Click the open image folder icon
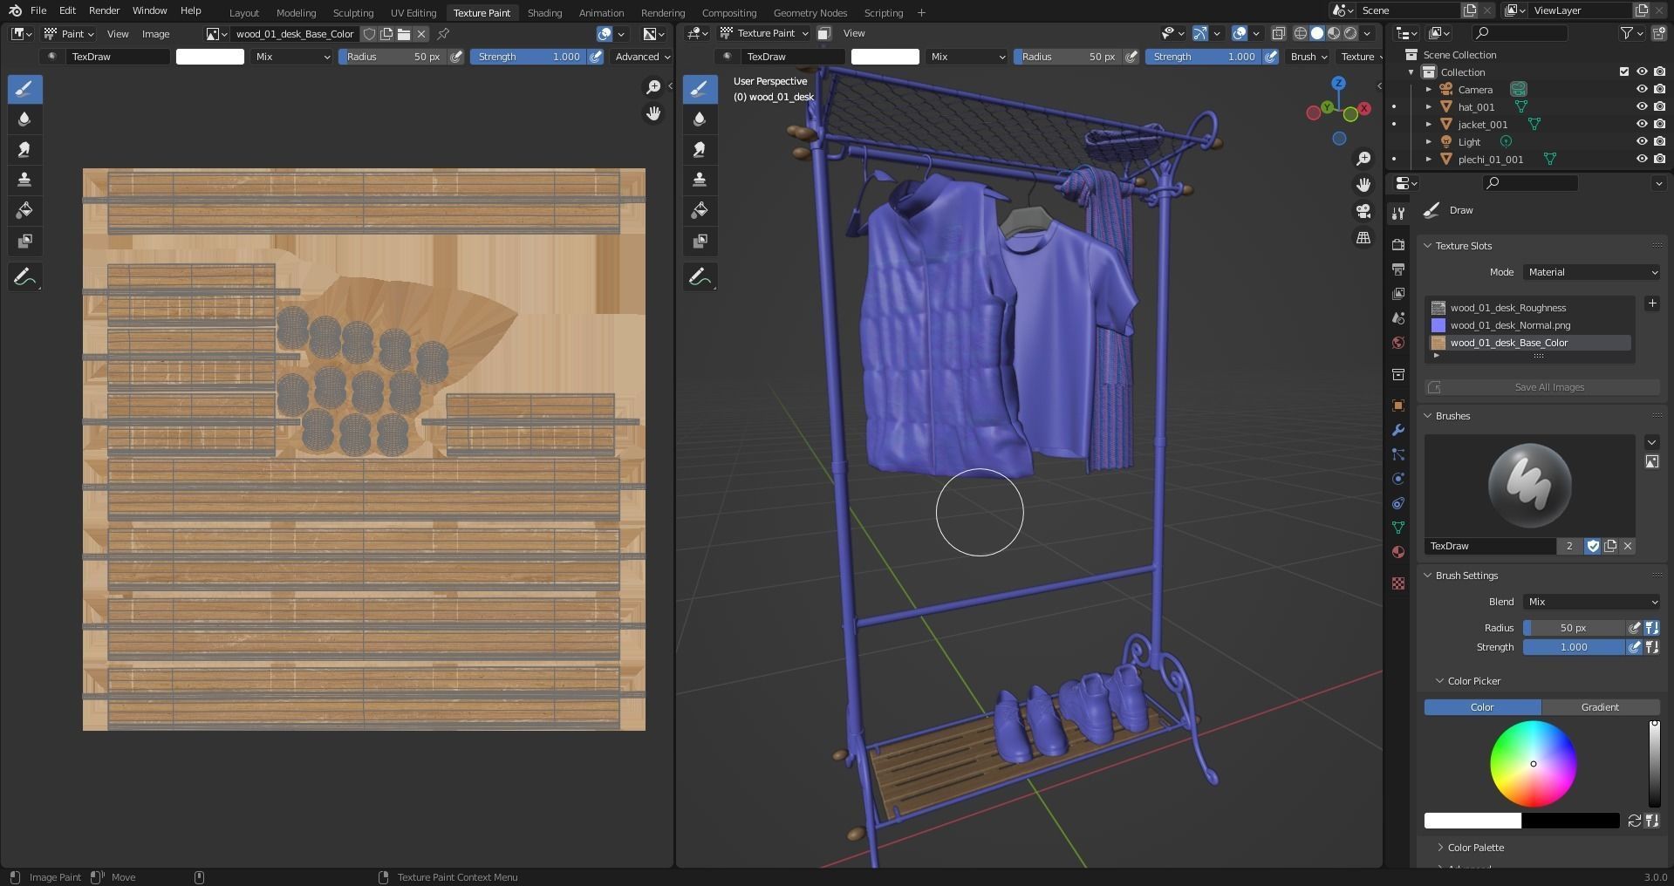 tap(404, 34)
